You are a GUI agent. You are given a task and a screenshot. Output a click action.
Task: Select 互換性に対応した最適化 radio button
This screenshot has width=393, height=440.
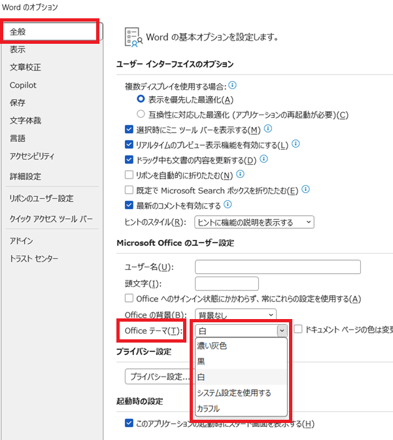(x=141, y=114)
